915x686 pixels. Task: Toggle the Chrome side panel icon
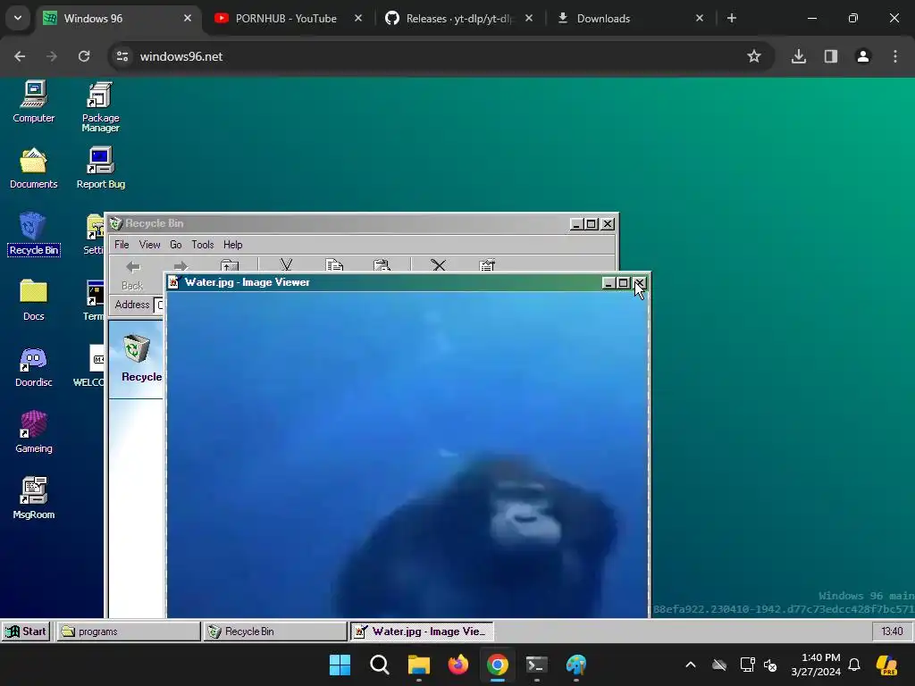pos(831,56)
